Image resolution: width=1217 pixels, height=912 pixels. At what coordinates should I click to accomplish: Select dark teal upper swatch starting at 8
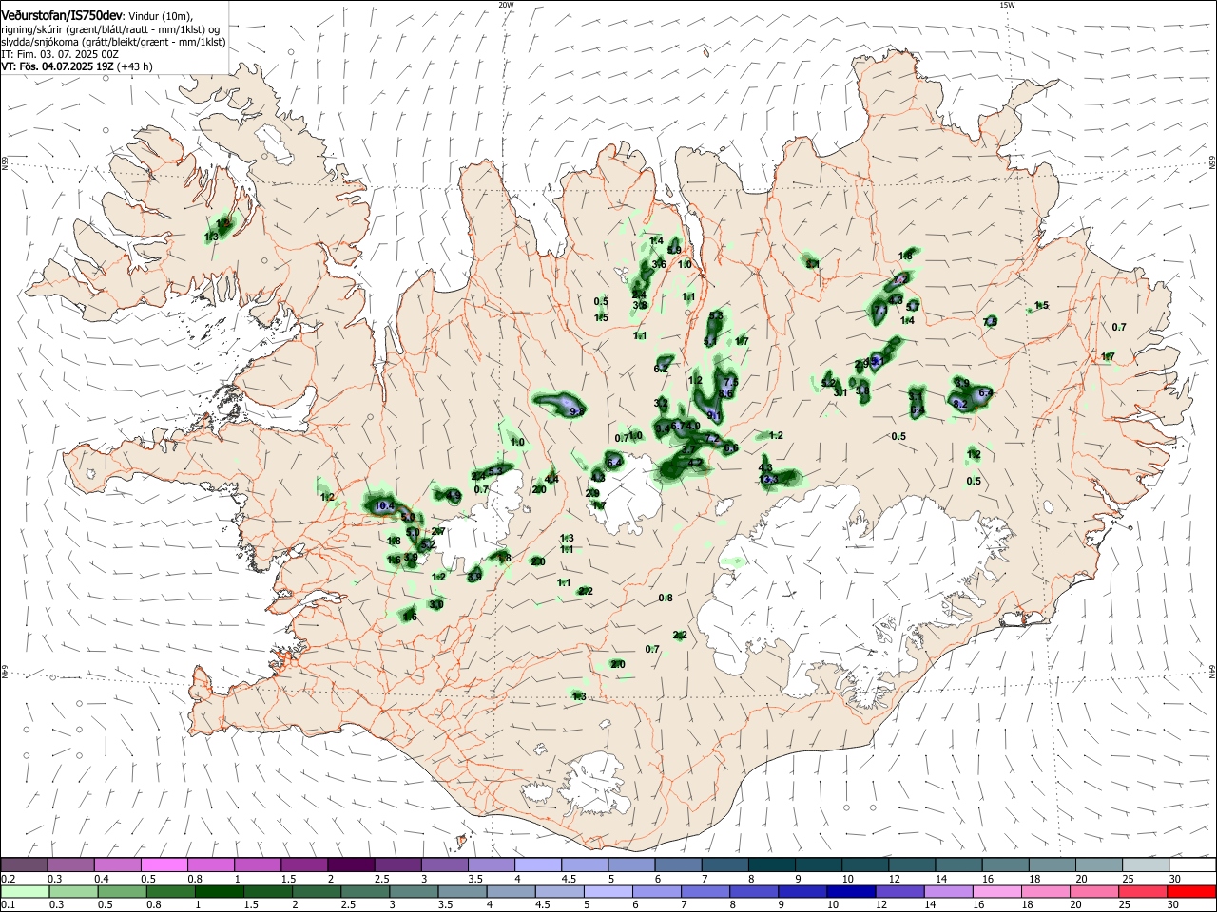(770, 864)
